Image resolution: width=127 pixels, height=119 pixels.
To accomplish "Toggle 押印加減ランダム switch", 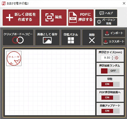I will click(110, 71).
